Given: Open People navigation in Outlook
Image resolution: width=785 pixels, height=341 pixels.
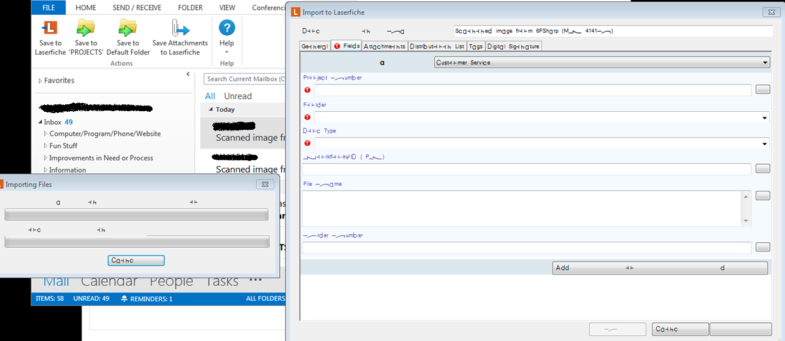Looking at the screenshot, I should pyautogui.click(x=171, y=281).
